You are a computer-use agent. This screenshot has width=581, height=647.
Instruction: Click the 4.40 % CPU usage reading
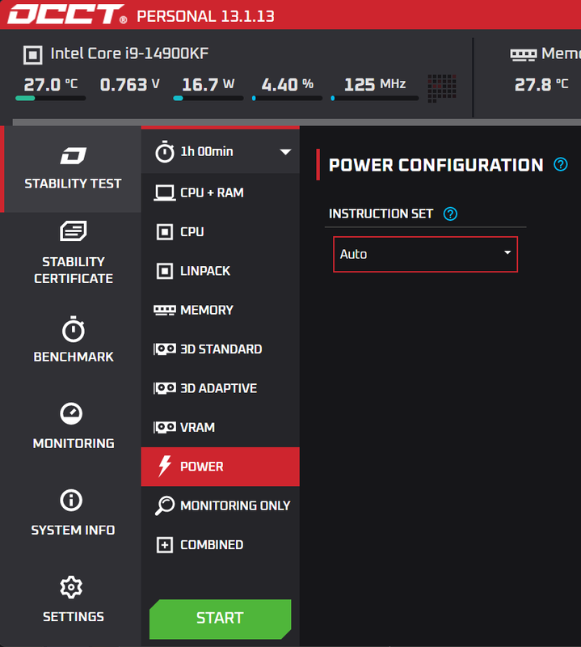(x=288, y=85)
